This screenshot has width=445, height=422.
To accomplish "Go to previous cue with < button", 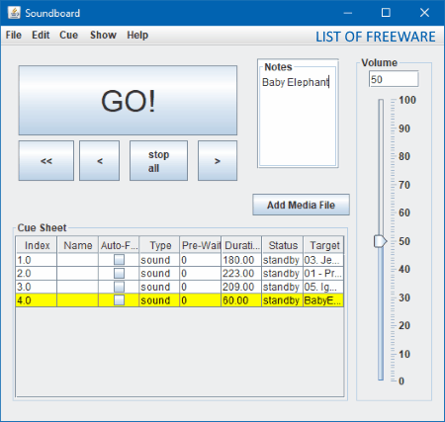I will 99,161.
